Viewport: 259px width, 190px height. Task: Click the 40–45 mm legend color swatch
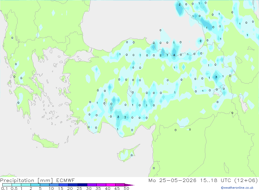click(x=111, y=185)
